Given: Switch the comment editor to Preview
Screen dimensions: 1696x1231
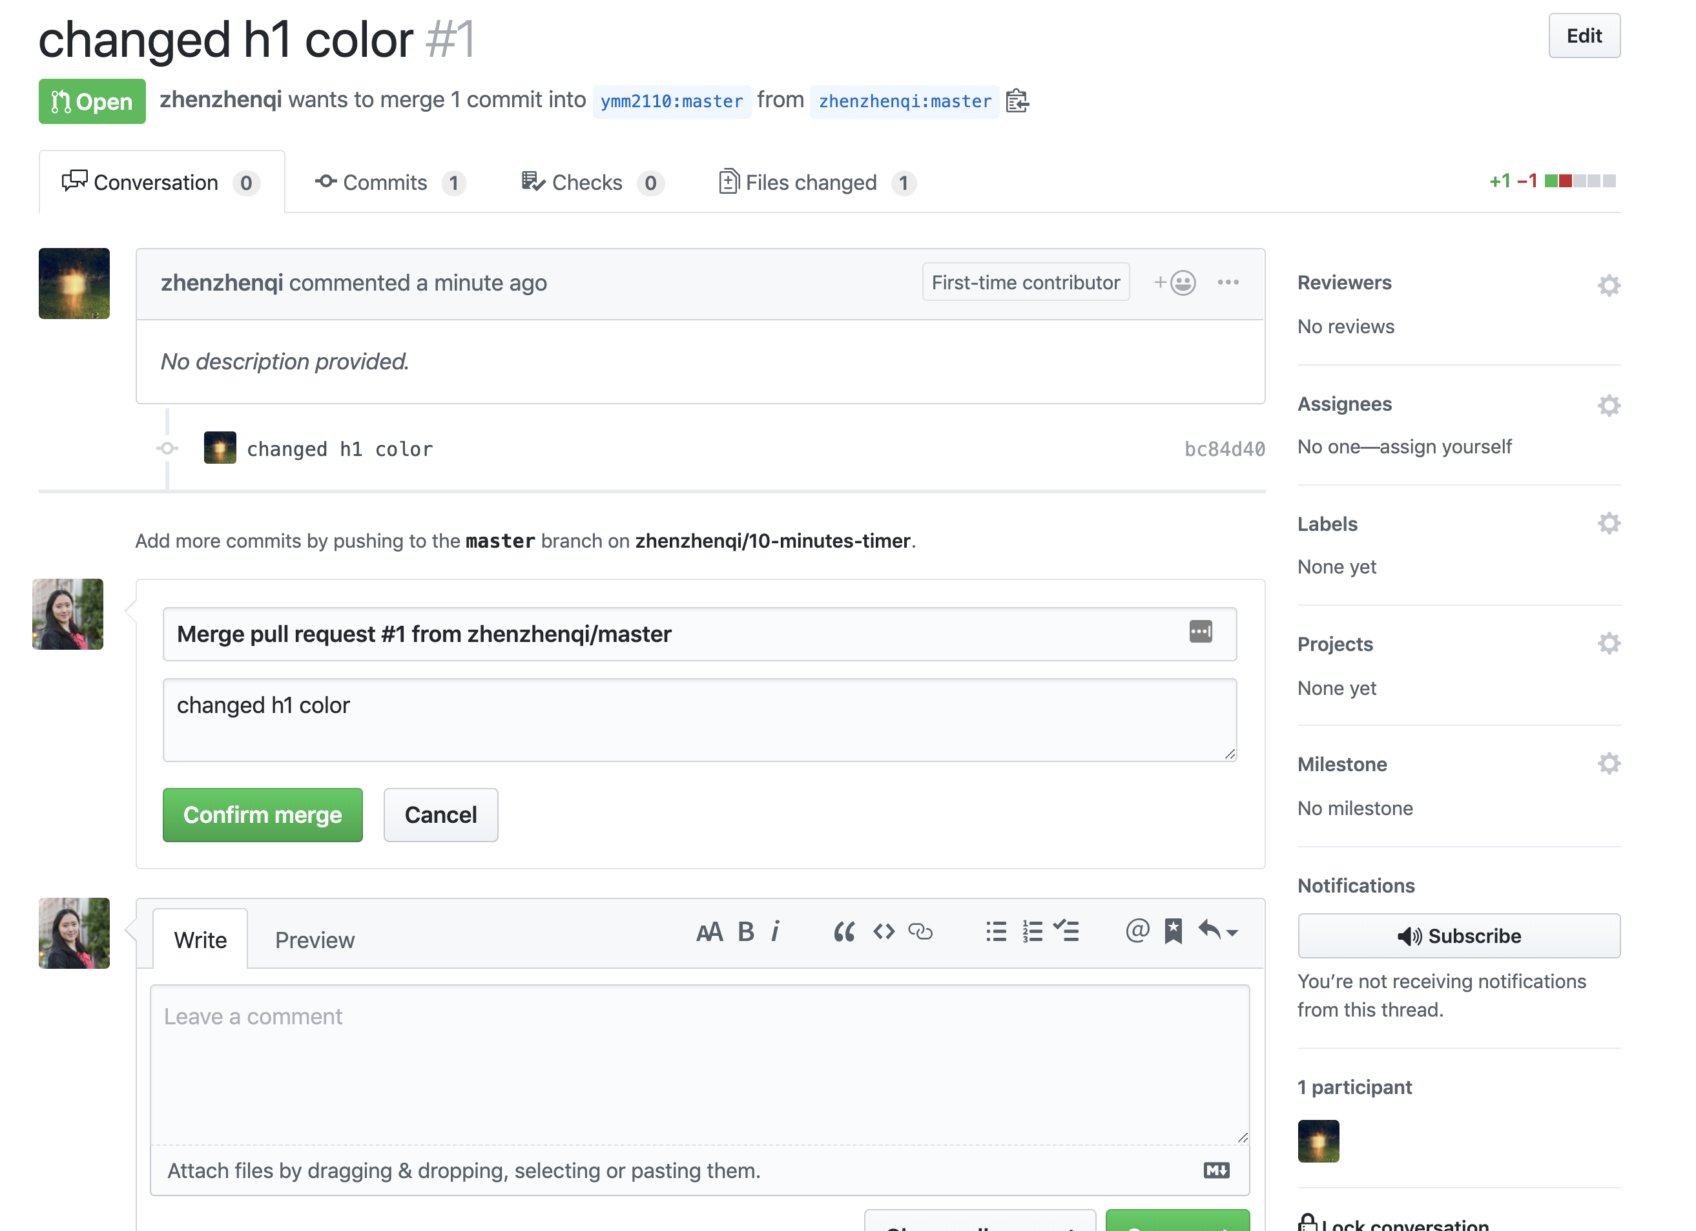Looking at the screenshot, I should click(314, 940).
